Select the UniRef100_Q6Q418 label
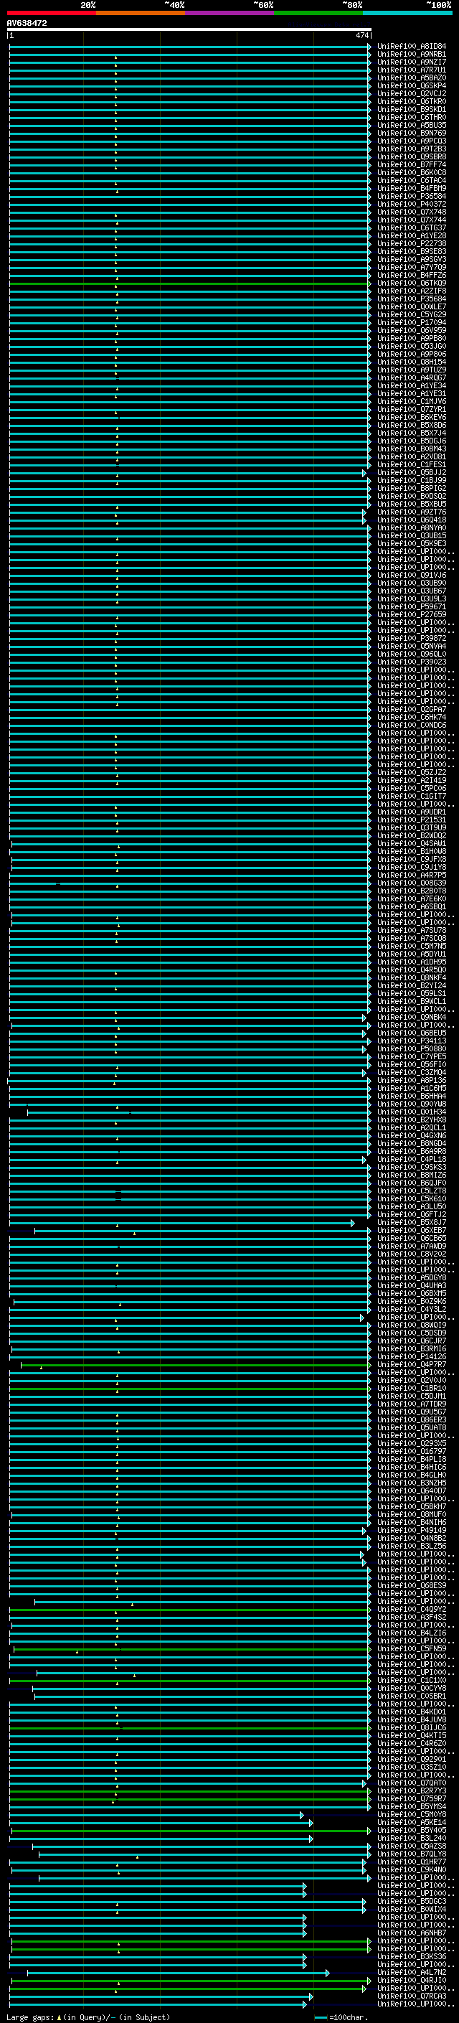 point(412,520)
